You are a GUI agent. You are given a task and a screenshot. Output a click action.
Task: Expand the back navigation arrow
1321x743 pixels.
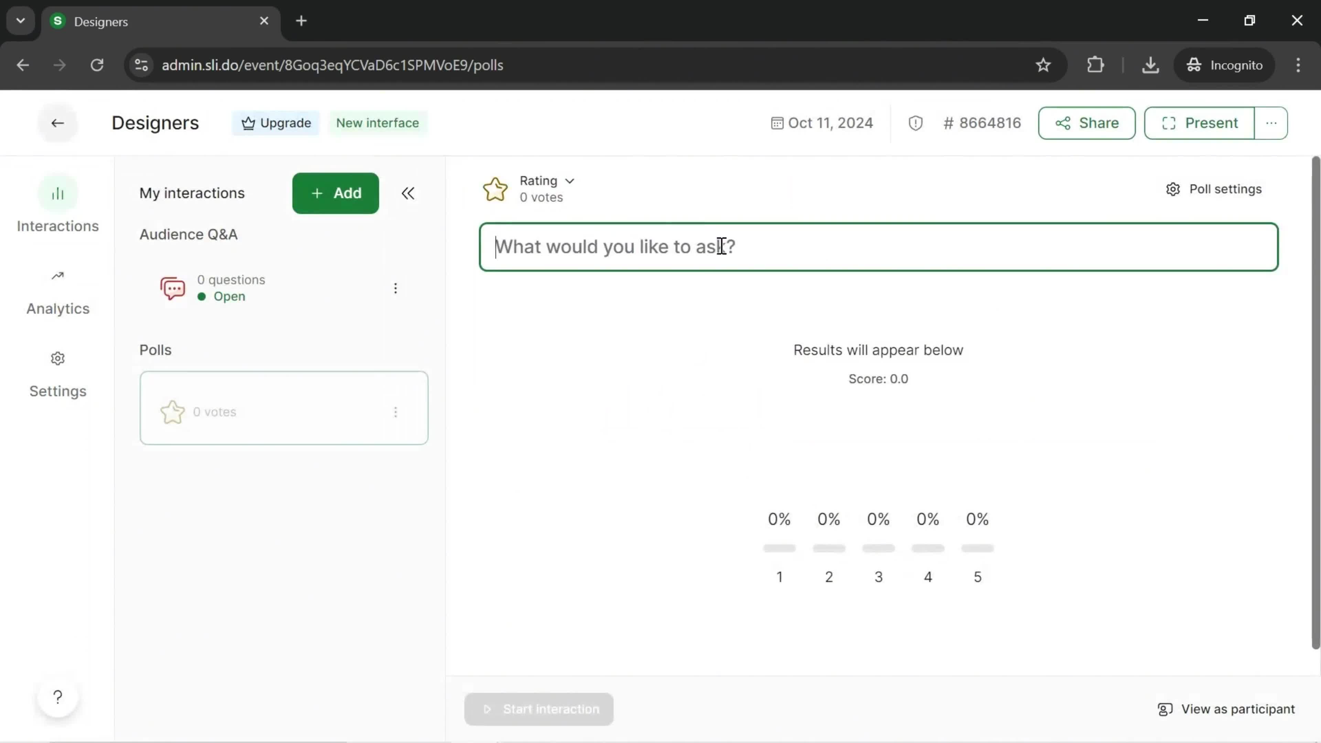[57, 122]
